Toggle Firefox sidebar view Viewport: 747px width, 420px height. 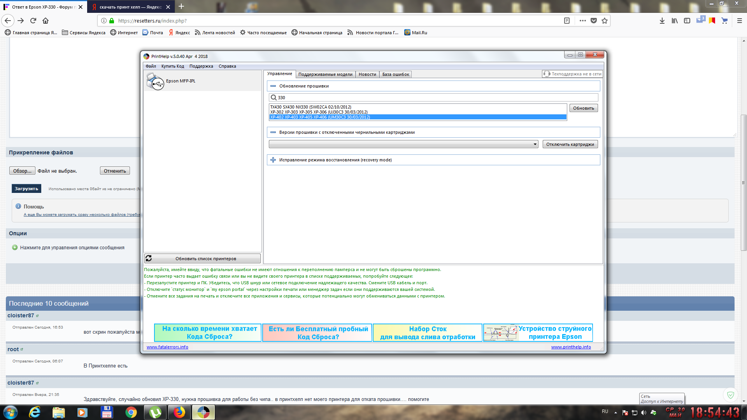coord(687,21)
